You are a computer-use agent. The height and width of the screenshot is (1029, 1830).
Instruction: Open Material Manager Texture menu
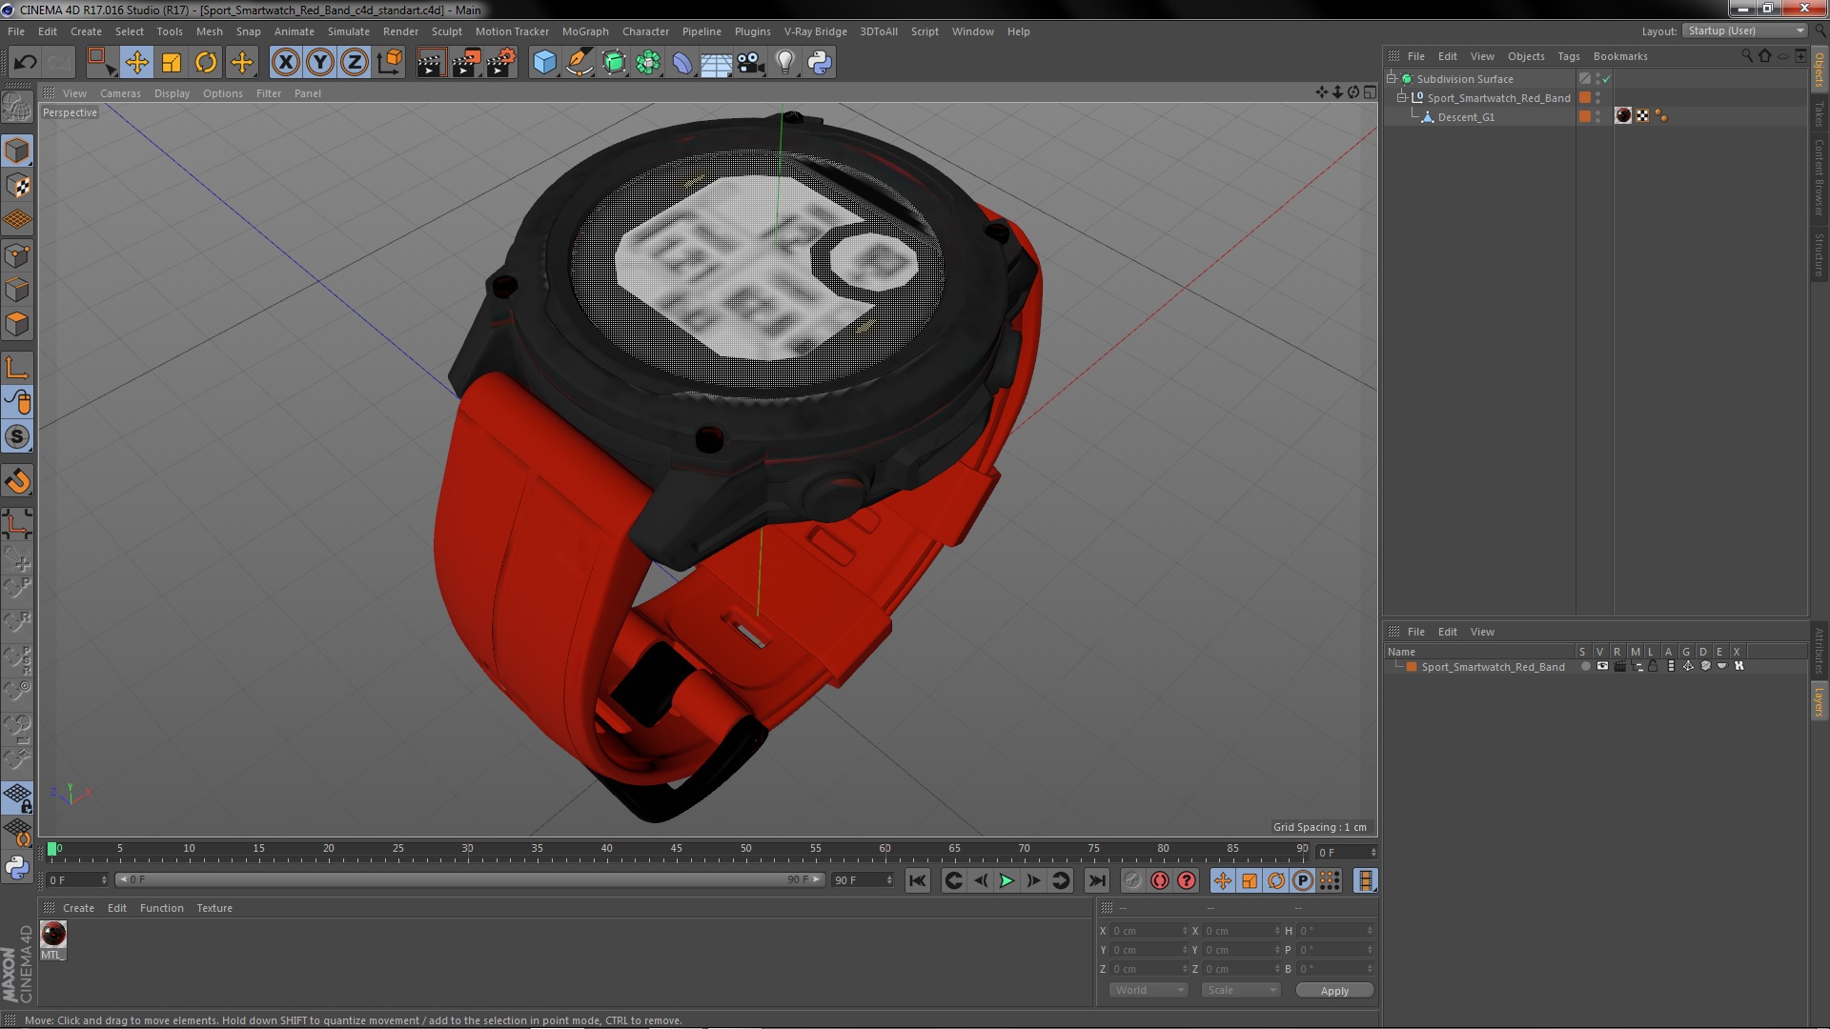(214, 908)
